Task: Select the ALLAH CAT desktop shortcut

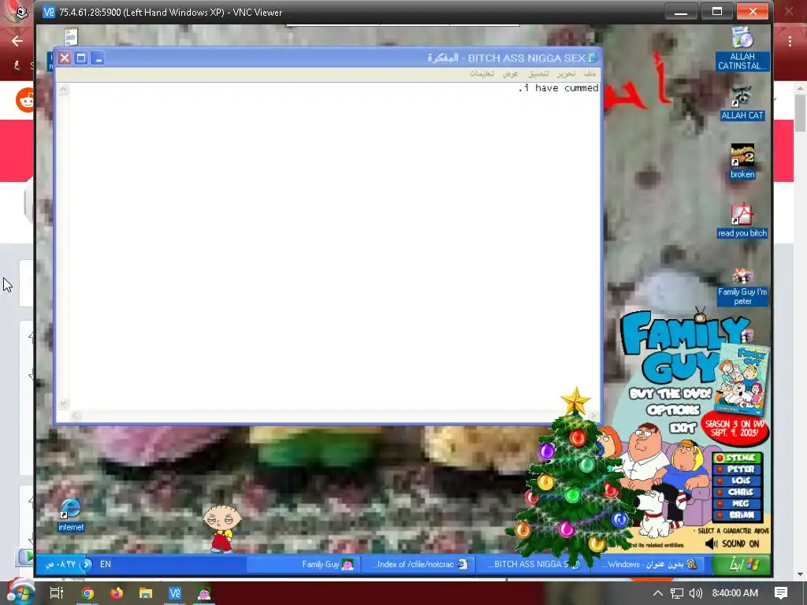Action: [x=742, y=103]
